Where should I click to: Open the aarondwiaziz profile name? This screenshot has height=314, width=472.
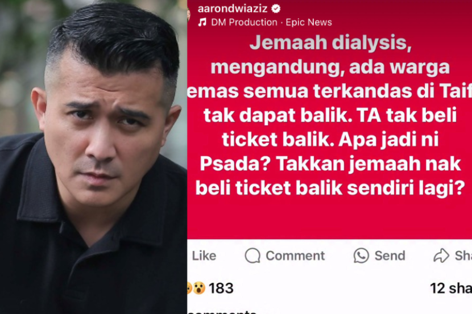233,9
